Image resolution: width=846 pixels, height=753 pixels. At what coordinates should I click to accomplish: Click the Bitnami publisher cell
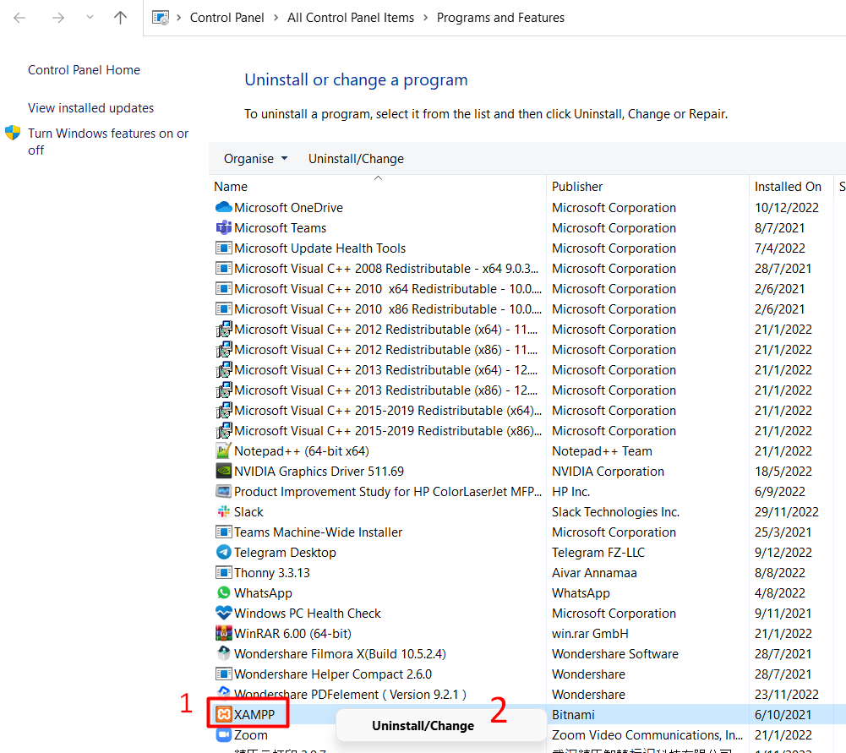(573, 715)
